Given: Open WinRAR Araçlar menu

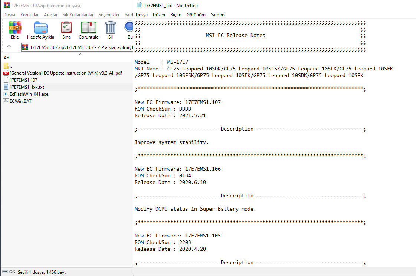Looking at the screenshot, I should [51, 15].
